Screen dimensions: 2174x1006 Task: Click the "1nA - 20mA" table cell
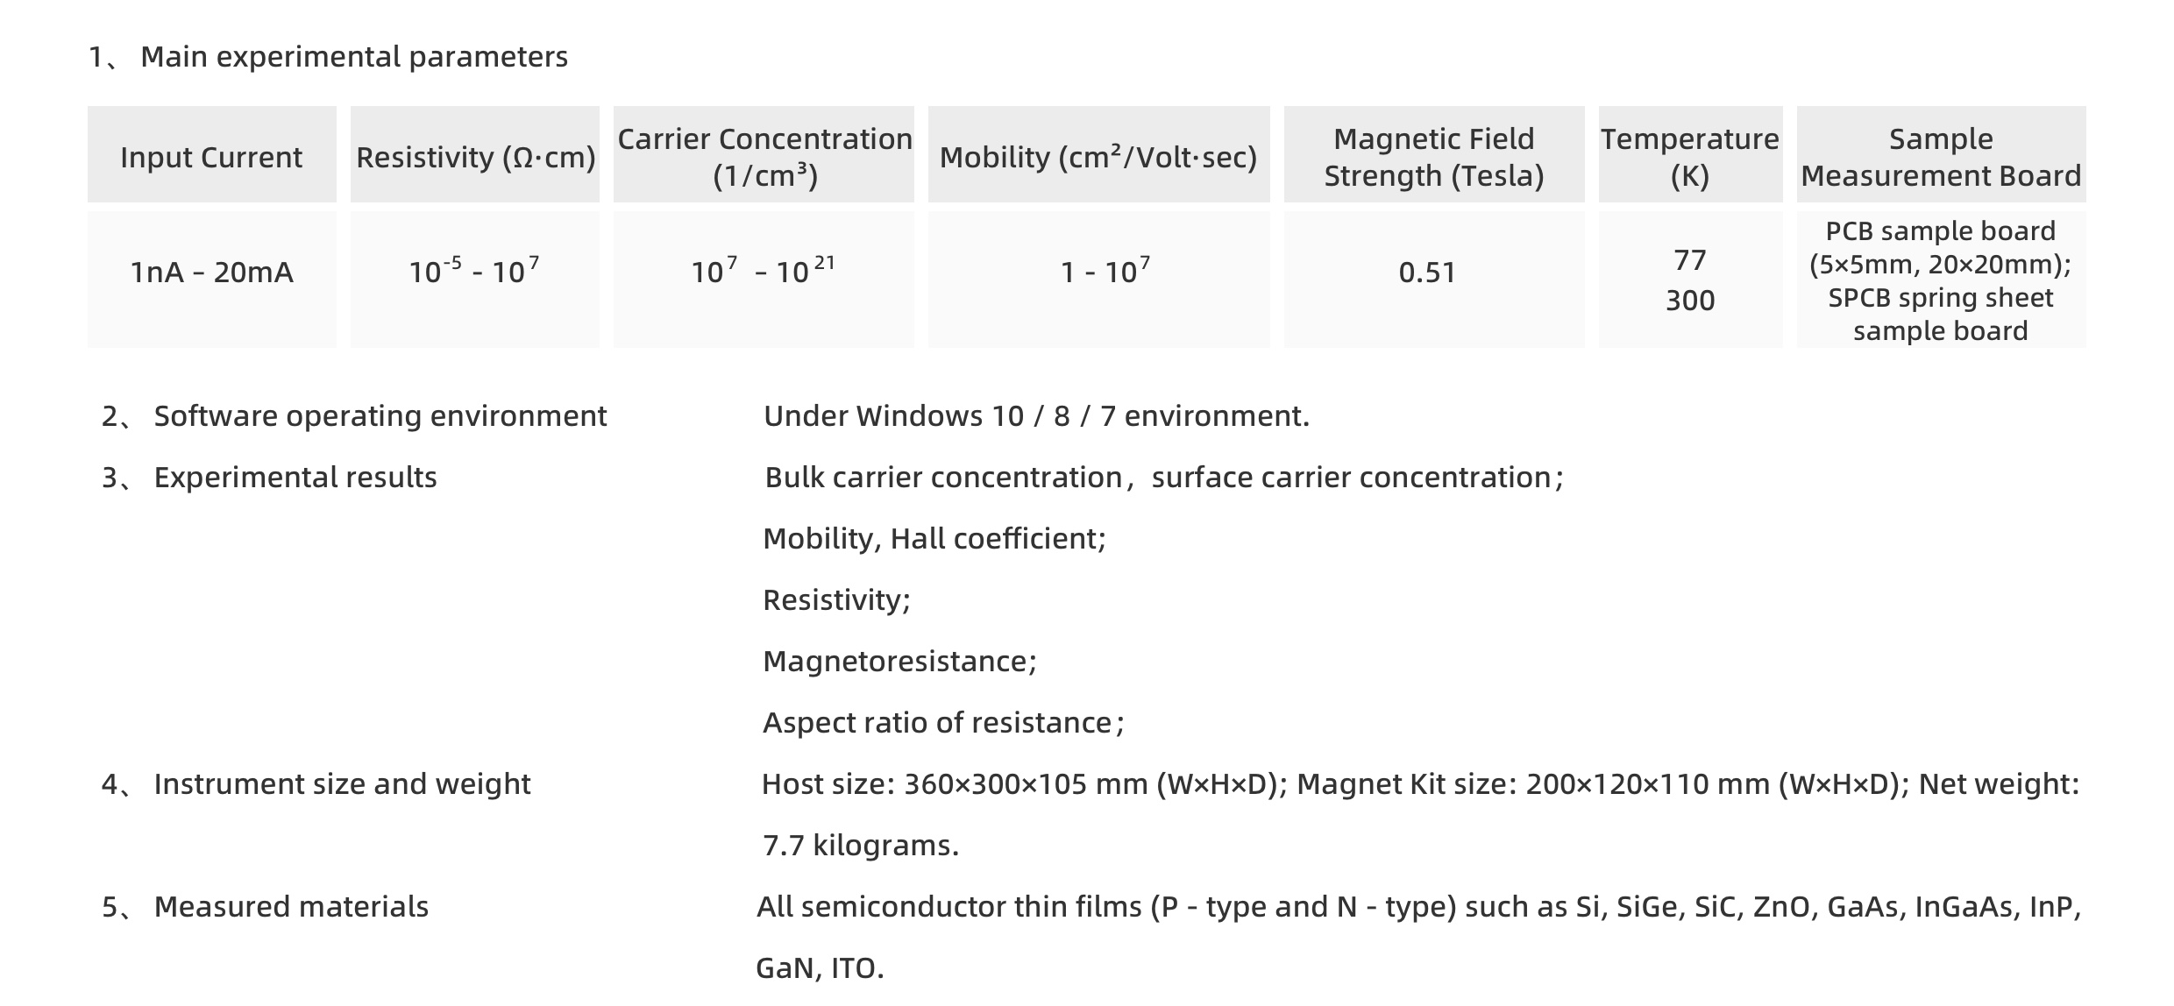[211, 273]
